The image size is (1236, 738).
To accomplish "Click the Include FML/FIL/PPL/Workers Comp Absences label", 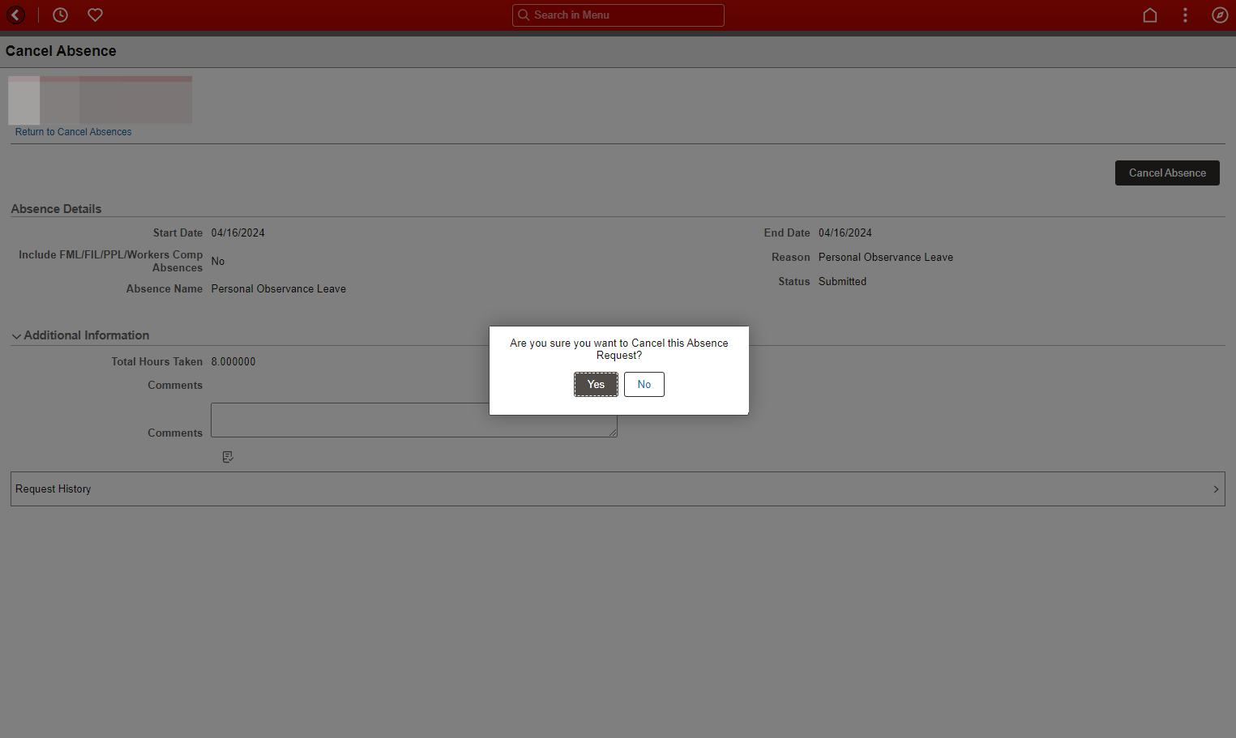I will [x=111, y=261].
